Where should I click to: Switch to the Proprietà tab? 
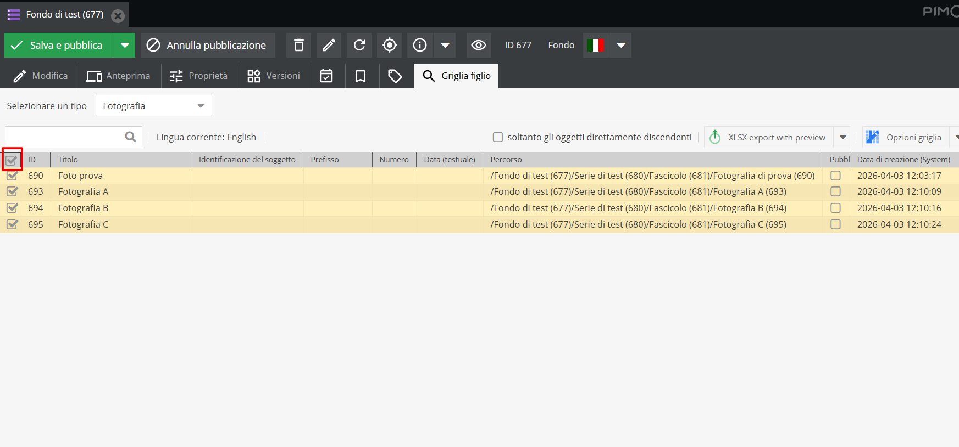point(199,76)
